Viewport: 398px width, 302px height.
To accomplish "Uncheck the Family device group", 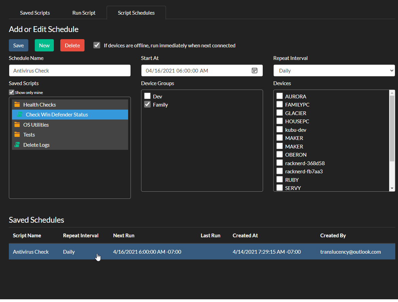I will [148, 105].
